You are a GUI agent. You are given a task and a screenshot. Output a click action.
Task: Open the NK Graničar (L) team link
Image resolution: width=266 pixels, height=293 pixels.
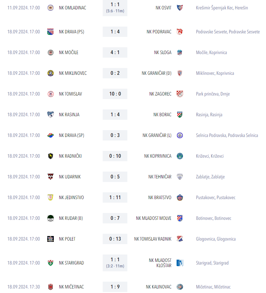coord(157,135)
